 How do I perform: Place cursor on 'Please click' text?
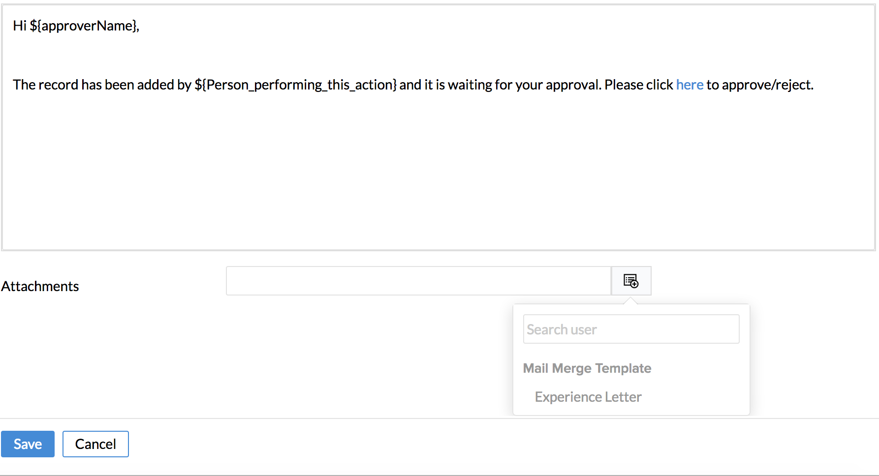point(638,85)
